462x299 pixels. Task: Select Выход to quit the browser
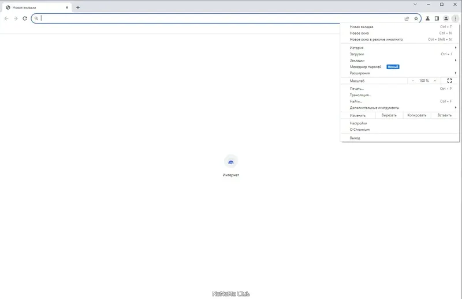(400, 138)
